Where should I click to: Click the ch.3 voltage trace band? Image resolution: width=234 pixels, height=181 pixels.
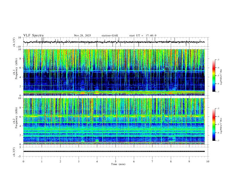click(114, 151)
